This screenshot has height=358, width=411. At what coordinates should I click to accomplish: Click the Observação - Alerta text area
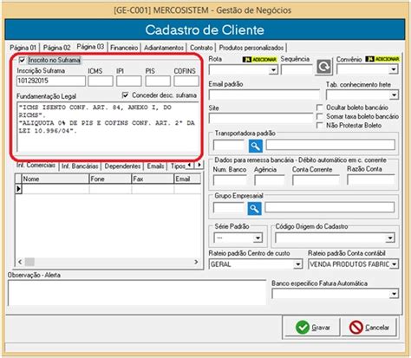point(137,293)
